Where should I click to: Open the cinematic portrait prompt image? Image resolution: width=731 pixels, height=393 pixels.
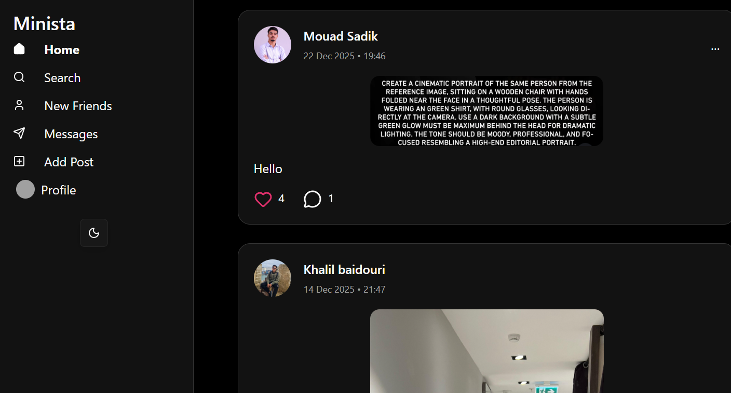[487, 111]
